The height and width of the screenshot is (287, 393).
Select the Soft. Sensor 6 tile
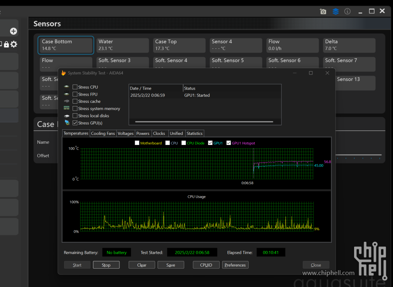(x=292, y=62)
